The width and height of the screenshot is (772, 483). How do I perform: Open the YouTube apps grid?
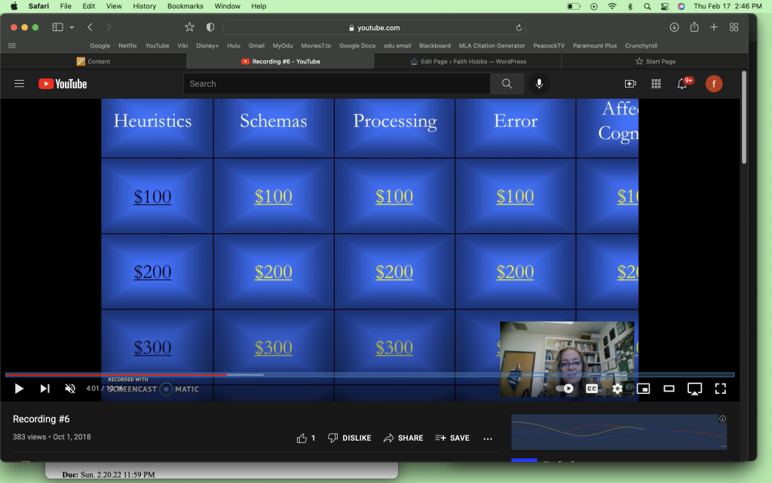pos(656,84)
